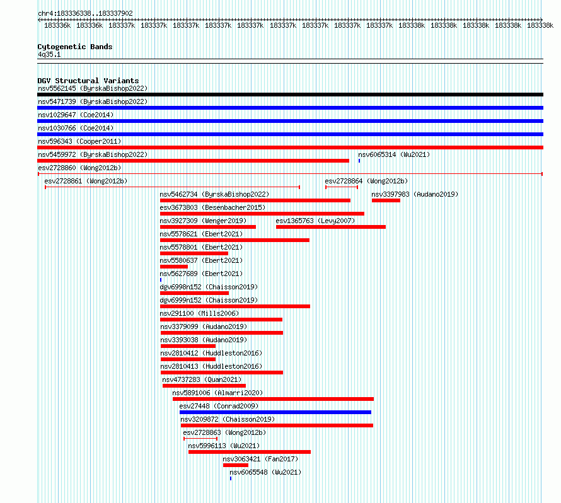
Task: Select tiny blue nsv5627689 (Ebert2021) marker
Action: [161, 280]
